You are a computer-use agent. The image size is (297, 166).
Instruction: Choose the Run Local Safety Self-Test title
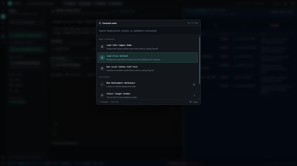122,67
